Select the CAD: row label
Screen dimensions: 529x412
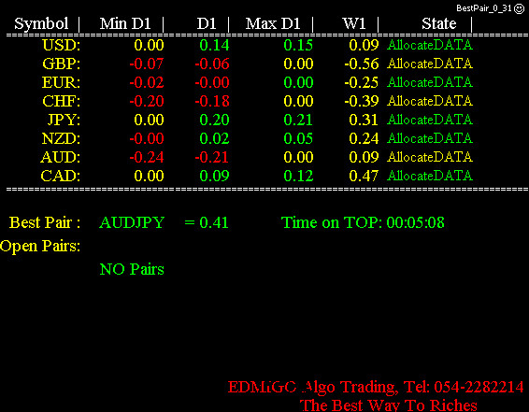61,176
